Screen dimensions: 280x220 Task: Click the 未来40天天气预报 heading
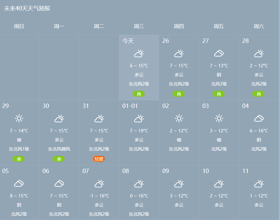point(27,8)
